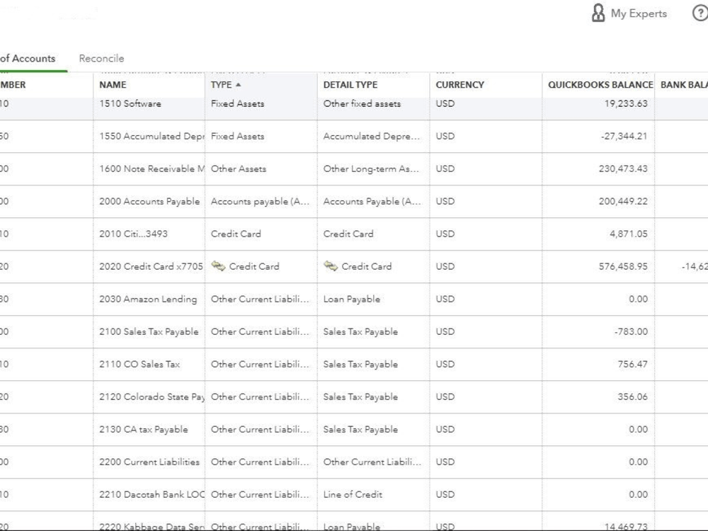Select the 2210 Dacotah Bank LOC account

tap(152, 494)
